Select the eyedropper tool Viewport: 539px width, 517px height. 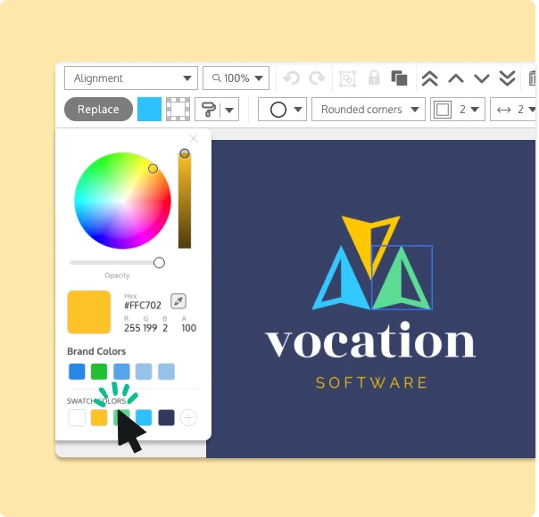point(178,301)
